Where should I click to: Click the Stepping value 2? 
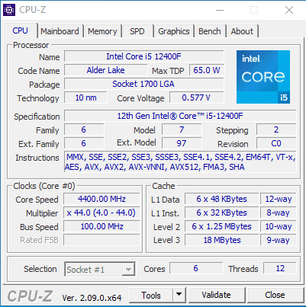tap(276, 130)
